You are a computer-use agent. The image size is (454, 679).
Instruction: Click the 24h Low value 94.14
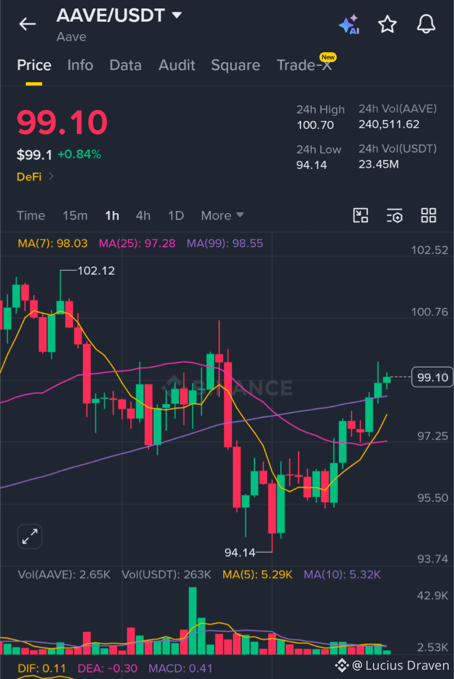312,165
